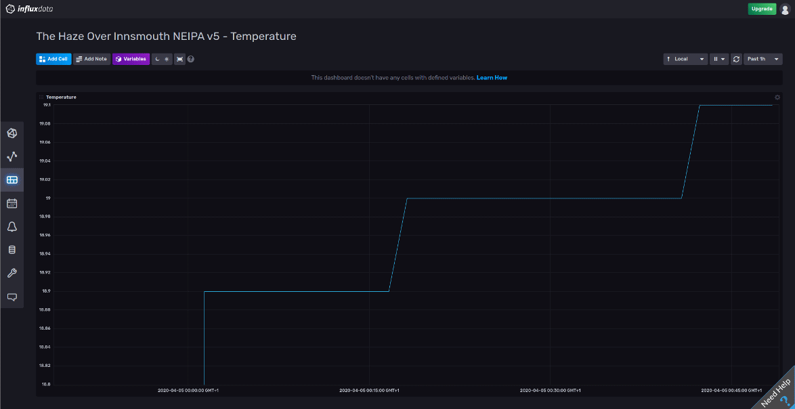Trigger a manual refresh of the dashboard
The width and height of the screenshot is (795, 409).
tap(736, 59)
